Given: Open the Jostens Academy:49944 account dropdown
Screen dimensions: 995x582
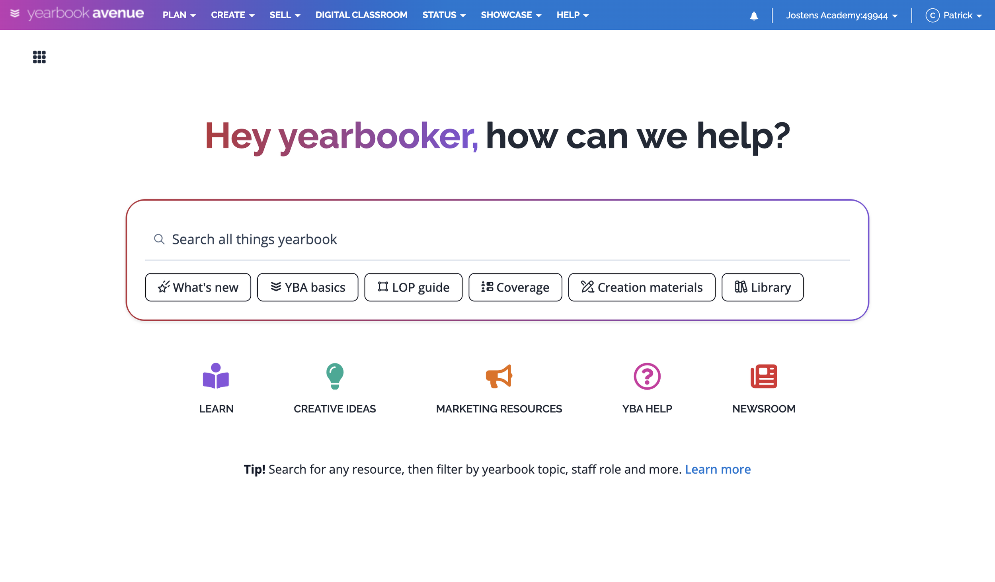Looking at the screenshot, I should pos(842,16).
